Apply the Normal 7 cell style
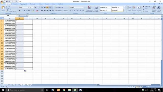The width and height of the screenshot is (163, 92). [x=117, y=7]
